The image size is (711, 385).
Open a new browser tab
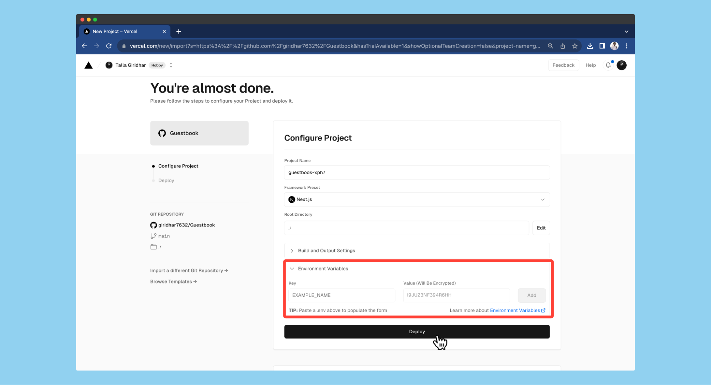[x=179, y=32]
